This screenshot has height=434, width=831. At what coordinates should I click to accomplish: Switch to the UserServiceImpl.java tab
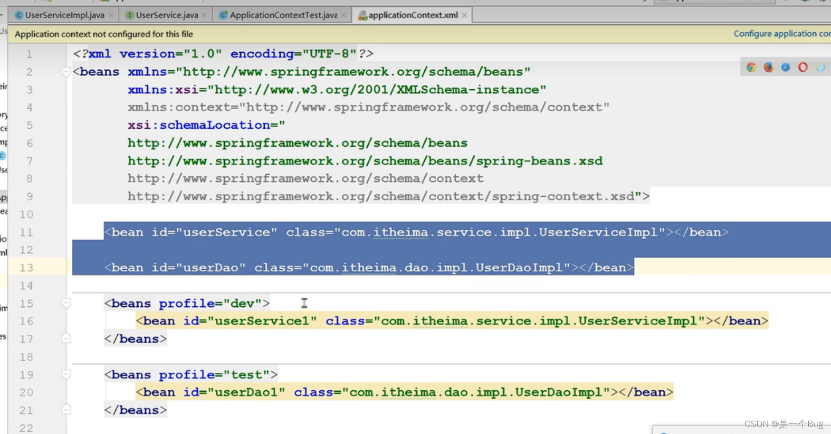pos(64,15)
